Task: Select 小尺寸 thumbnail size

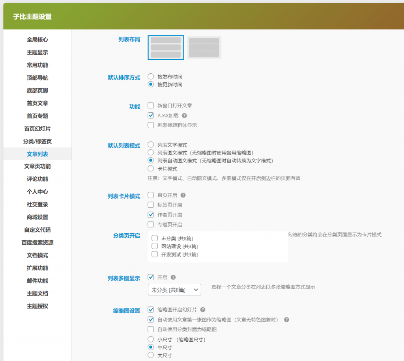Action: (x=151, y=339)
